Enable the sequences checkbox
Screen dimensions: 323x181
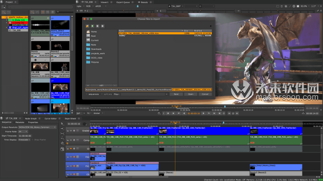tap(87, 94)
